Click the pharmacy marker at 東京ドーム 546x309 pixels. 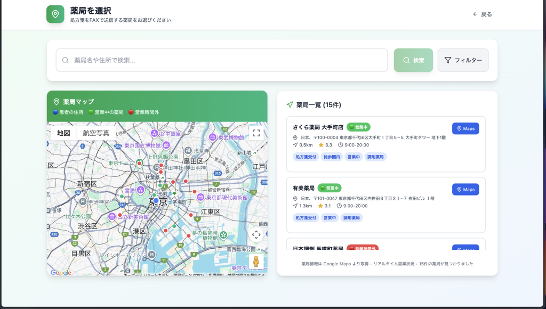tap(139, 163)
